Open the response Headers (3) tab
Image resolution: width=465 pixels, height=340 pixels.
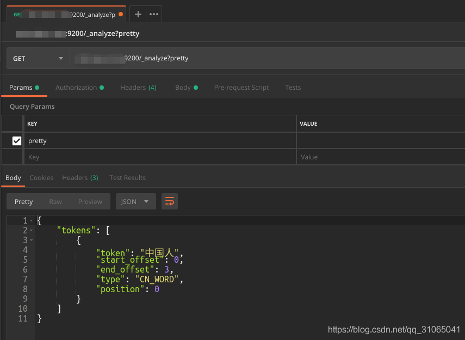(80, 178)
